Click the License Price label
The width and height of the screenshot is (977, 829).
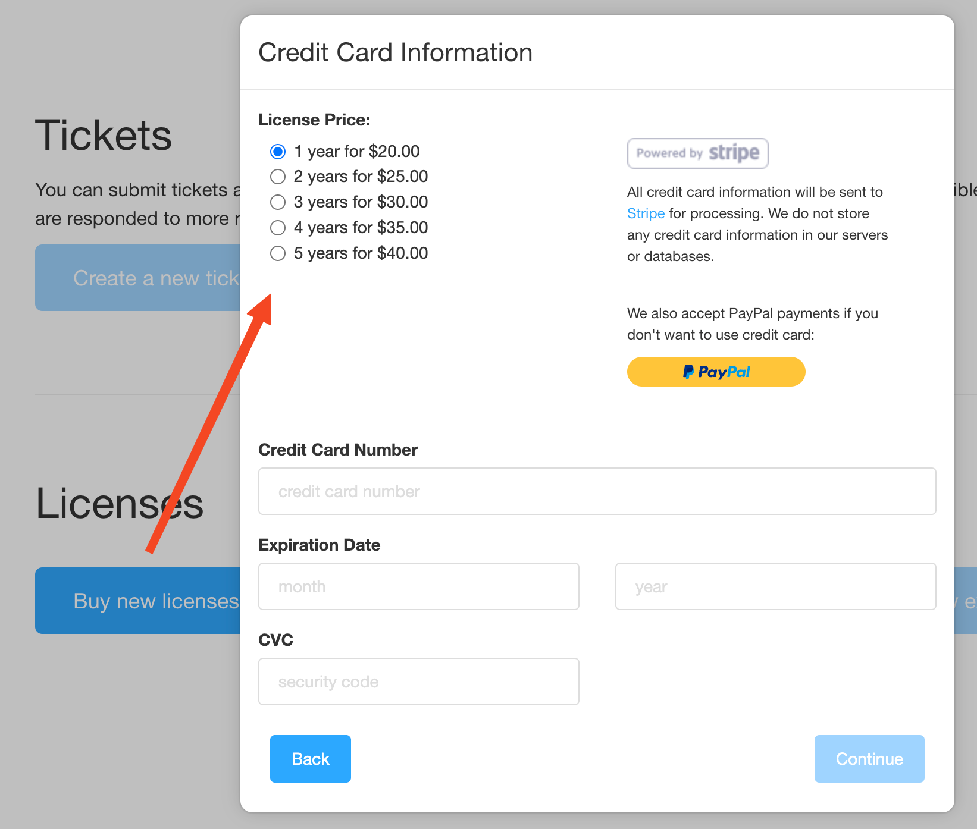coord(314,120)
